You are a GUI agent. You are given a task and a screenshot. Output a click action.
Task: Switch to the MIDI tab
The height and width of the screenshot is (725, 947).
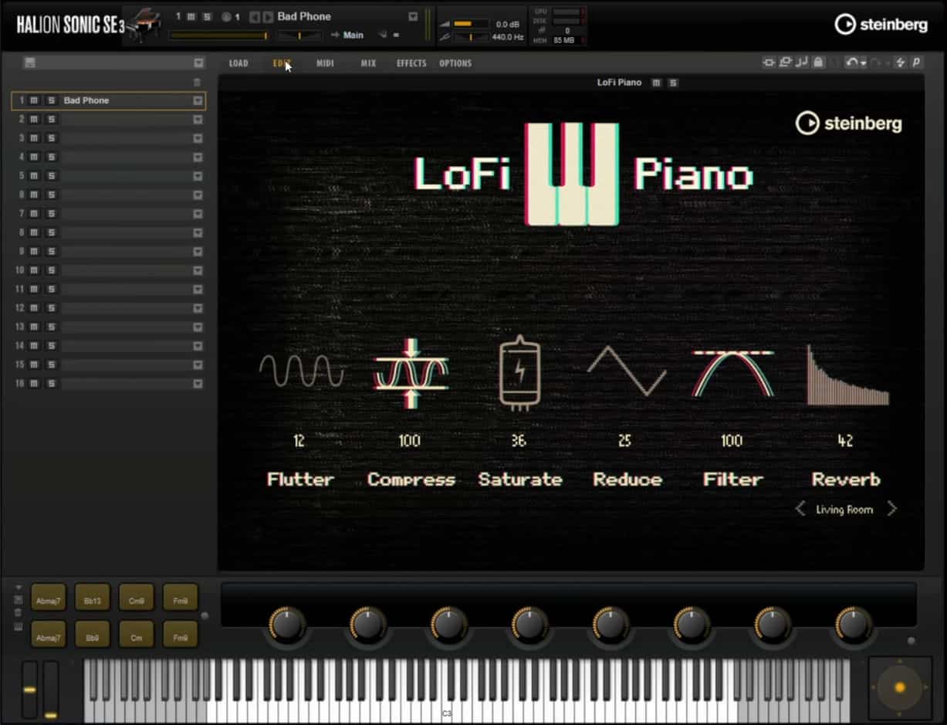(x=325, y=63)
